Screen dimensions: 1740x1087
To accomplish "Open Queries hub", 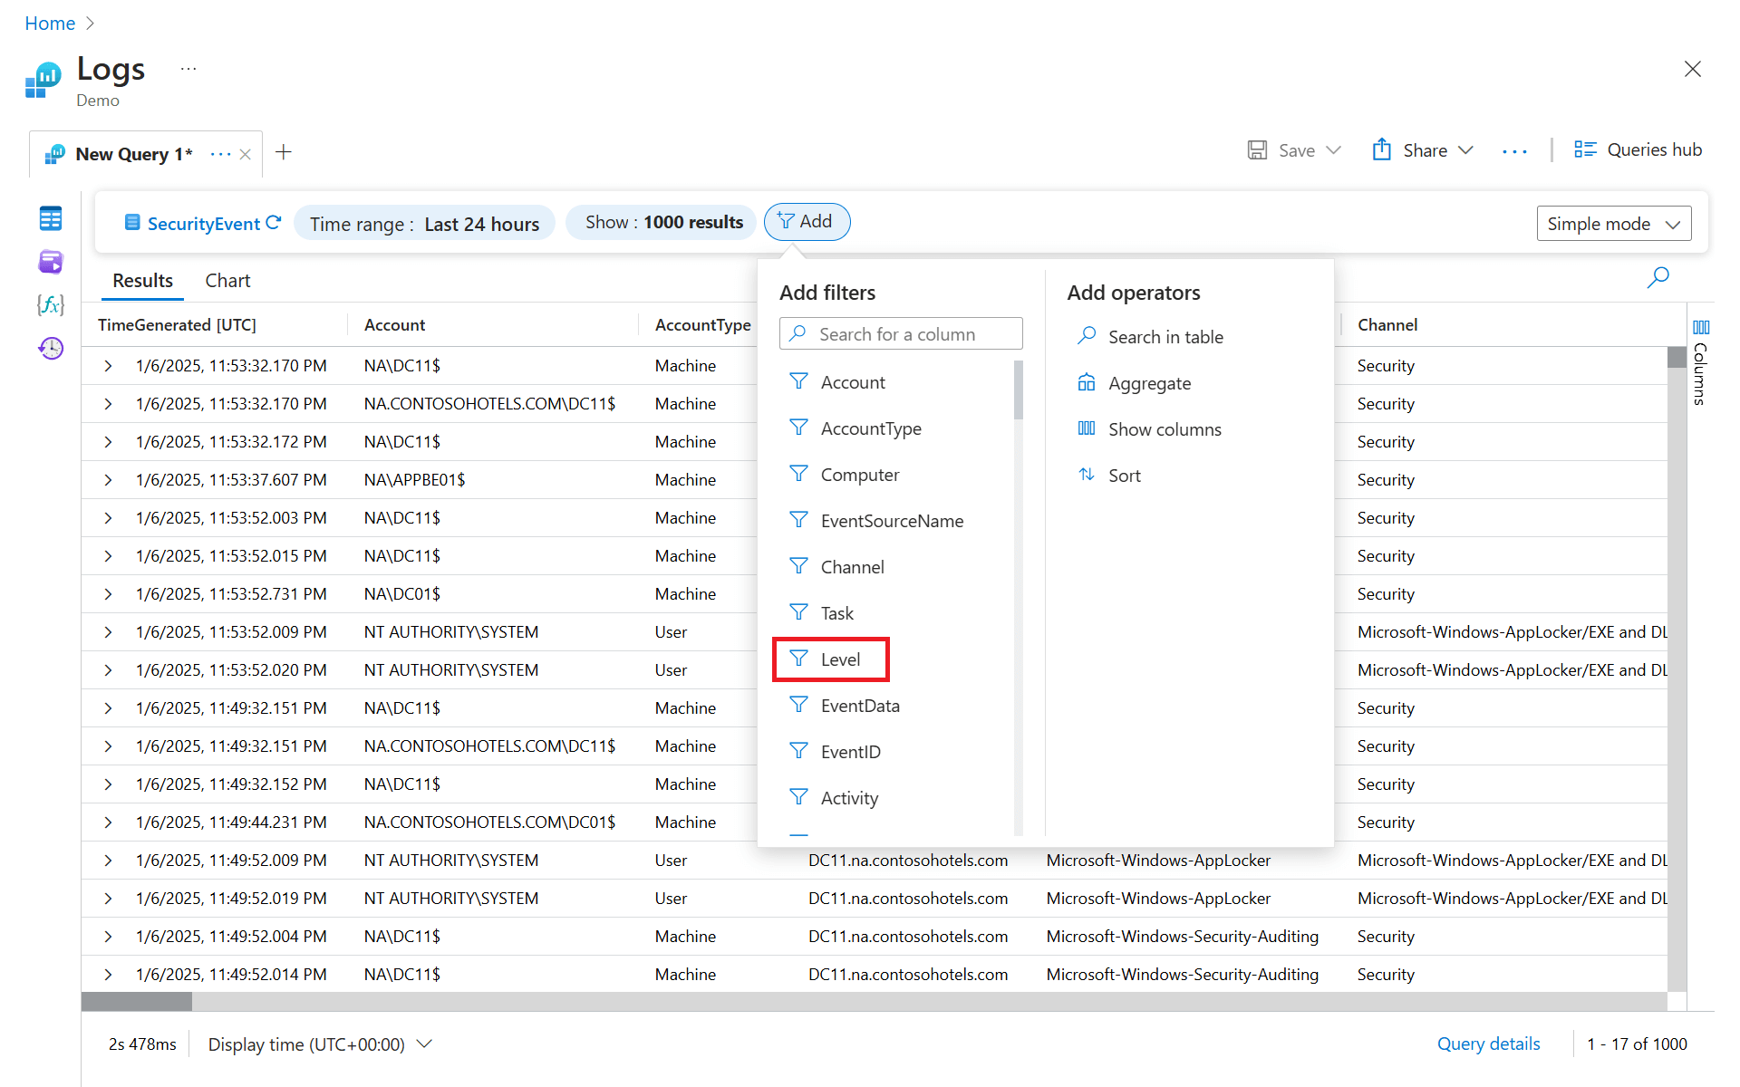I will pyautogui.click(x=1638, y=150).
